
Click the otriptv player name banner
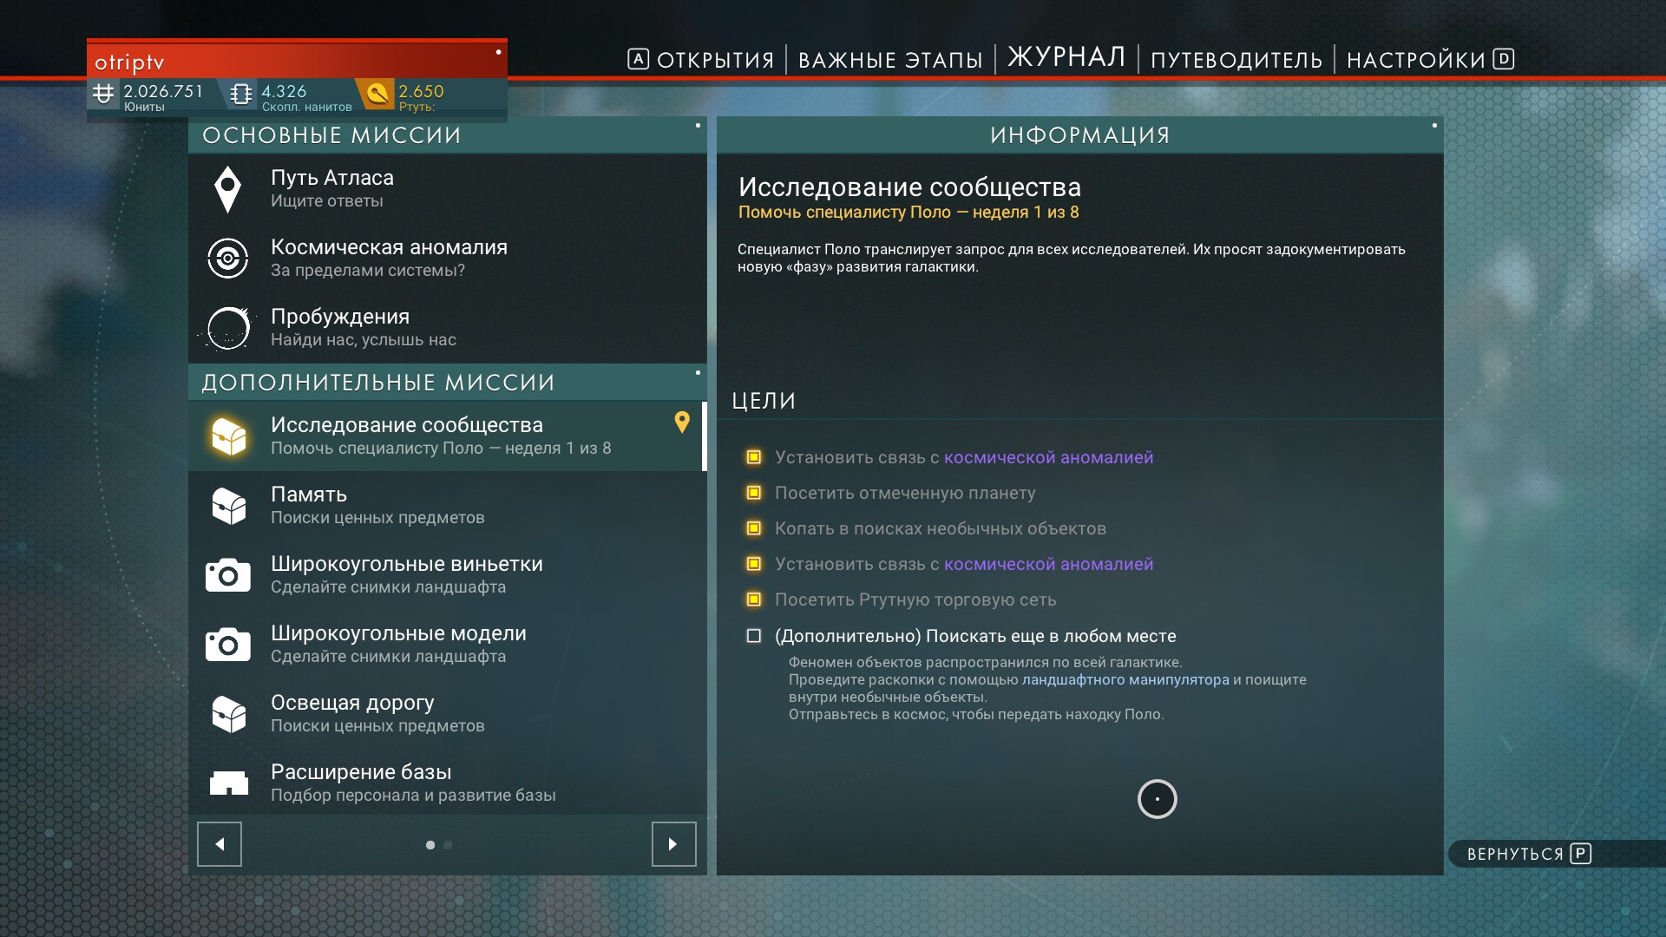[297, 61]
